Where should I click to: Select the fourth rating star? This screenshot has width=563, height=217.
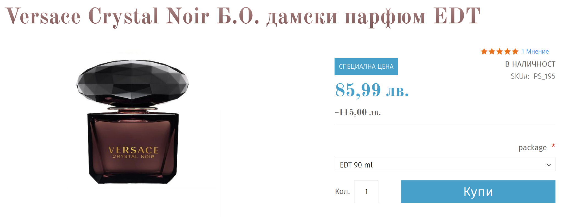[507, 51]
